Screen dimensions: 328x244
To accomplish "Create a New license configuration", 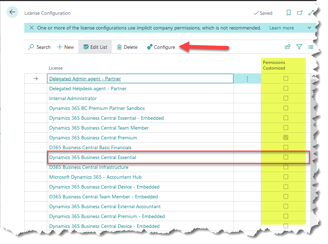I will point(65,47).
